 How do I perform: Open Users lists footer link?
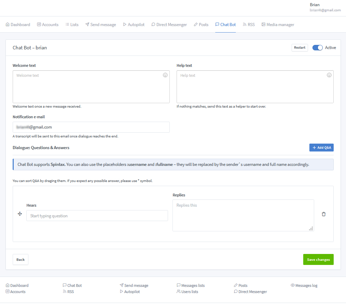click(x=187, y=292)
